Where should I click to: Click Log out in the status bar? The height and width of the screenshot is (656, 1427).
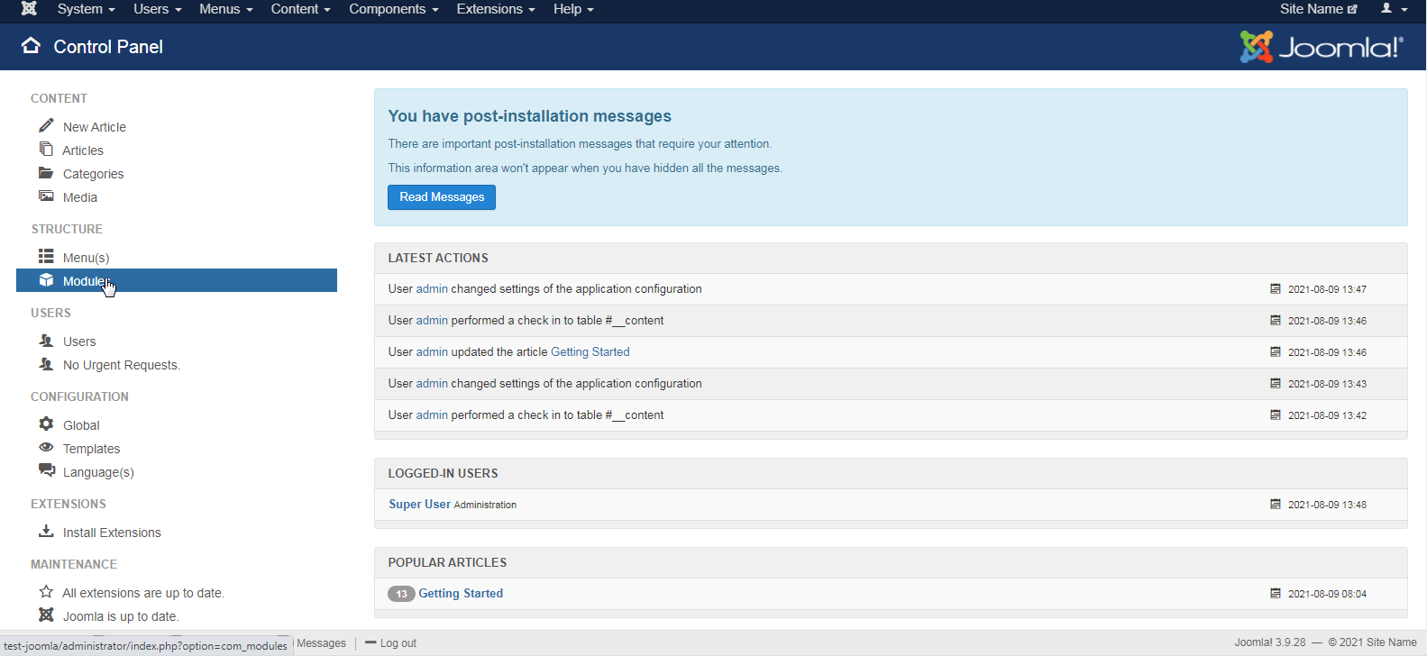click(398, 643)
